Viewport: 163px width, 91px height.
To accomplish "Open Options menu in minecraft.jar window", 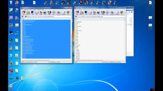I will pyautogui.click(x=92, y=10).
